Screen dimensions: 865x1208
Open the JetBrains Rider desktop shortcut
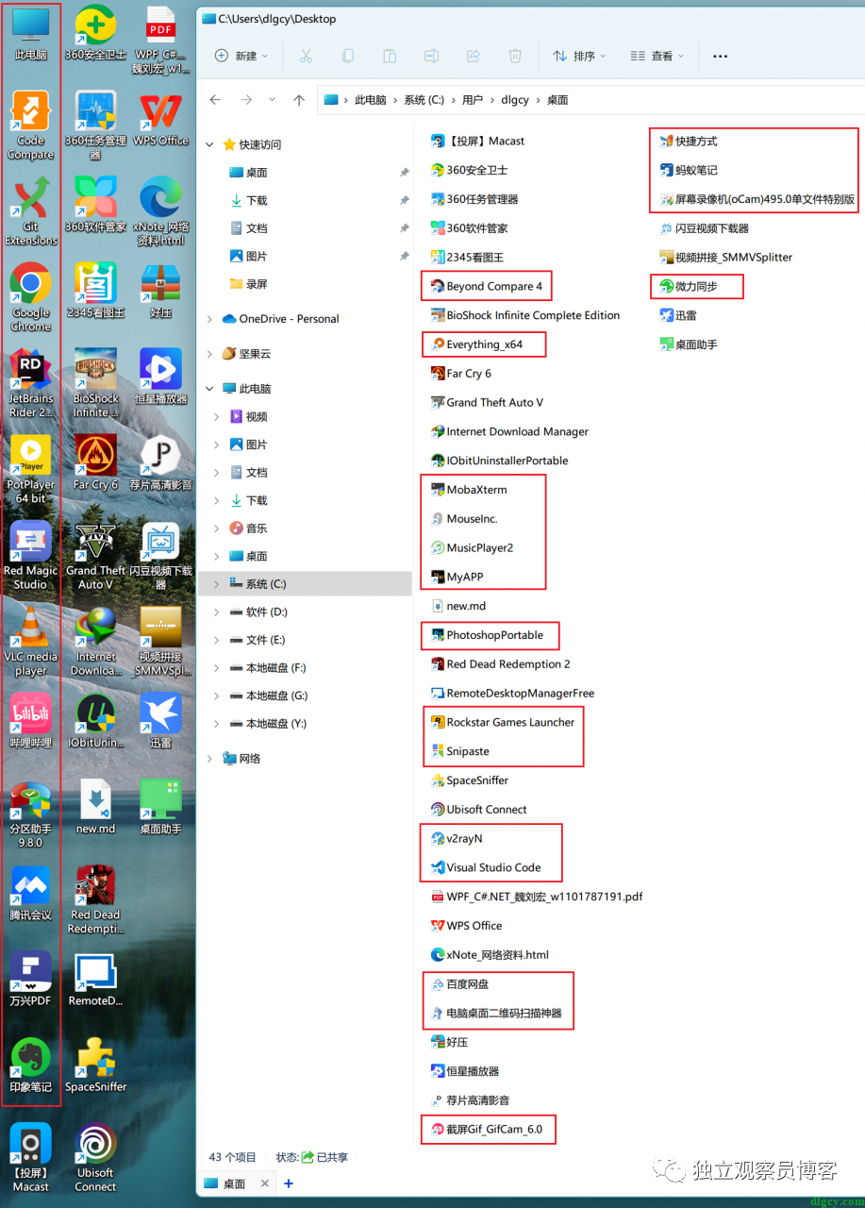pos(30,383)
